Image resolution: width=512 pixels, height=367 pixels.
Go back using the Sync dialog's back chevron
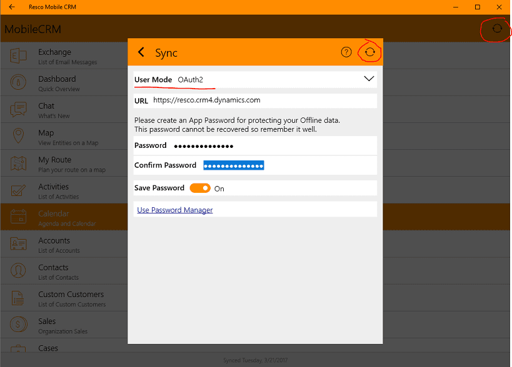(x=141, y=52)
